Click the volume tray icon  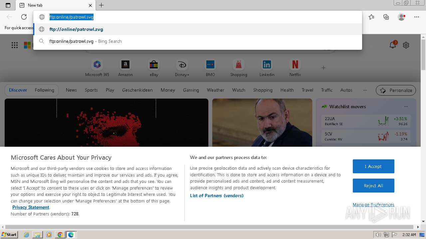(378, 235)
